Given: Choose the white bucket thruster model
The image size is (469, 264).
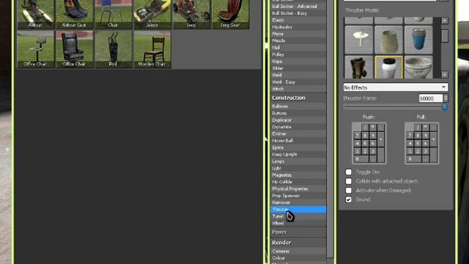Looking at the screenshot, I should click(418, 67).
